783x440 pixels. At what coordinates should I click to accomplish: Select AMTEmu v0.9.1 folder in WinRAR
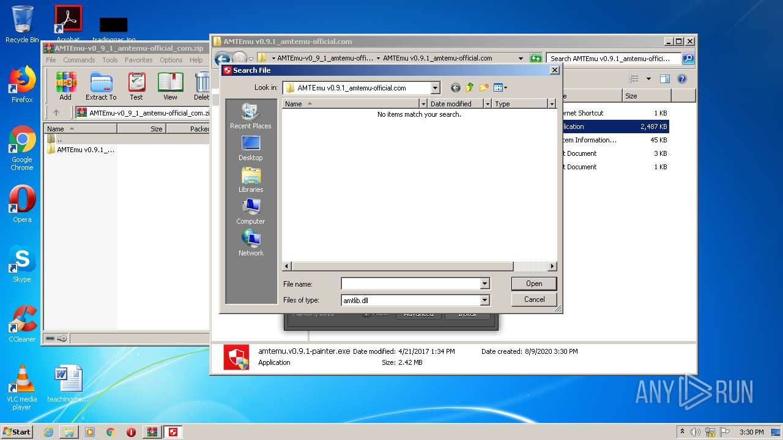[x=81, y=150]
